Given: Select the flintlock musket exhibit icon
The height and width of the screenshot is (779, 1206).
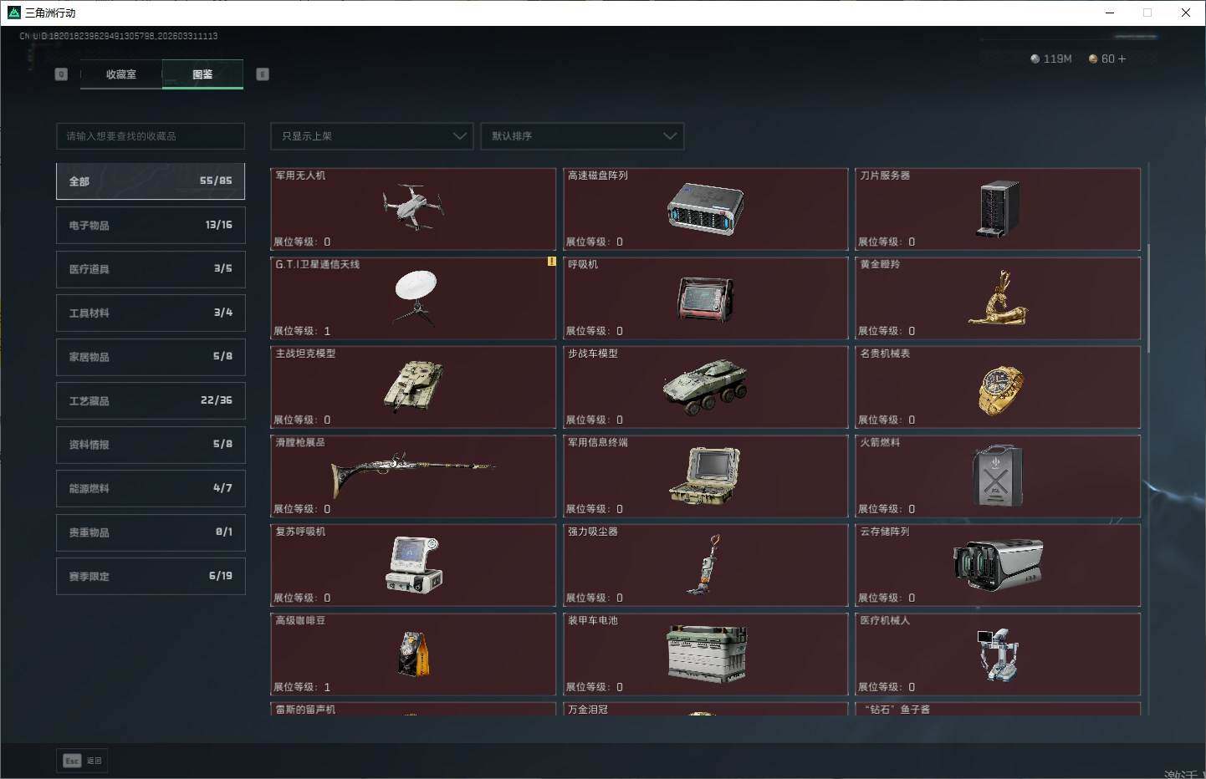Looking at the screenshot, I should (x=414, y=475).
